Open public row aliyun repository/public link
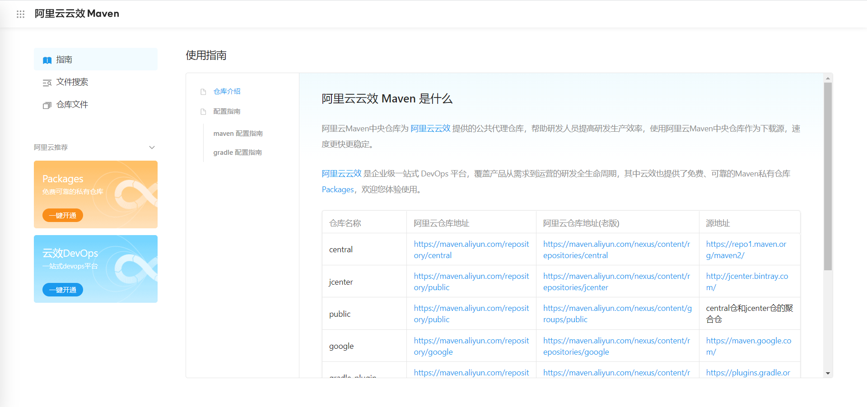 coord(471,314)
